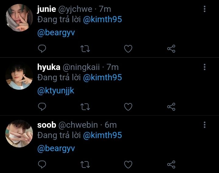Reply to hyuka's tweet
Image resolution: width=219 pixels, height=173 pixels.
click(x=42, y=107)
